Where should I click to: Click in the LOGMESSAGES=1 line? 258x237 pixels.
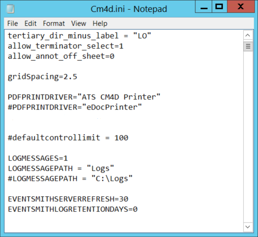(x=38, y=158)
